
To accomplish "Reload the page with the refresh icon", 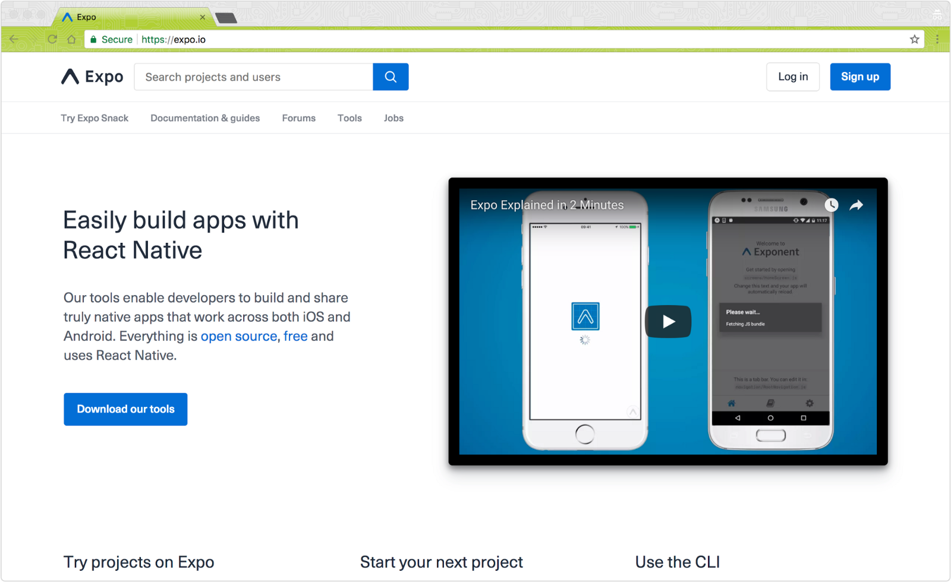I will click(x=52, y=39).
